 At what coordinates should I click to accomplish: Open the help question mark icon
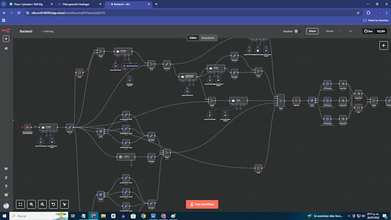(6, 186)
